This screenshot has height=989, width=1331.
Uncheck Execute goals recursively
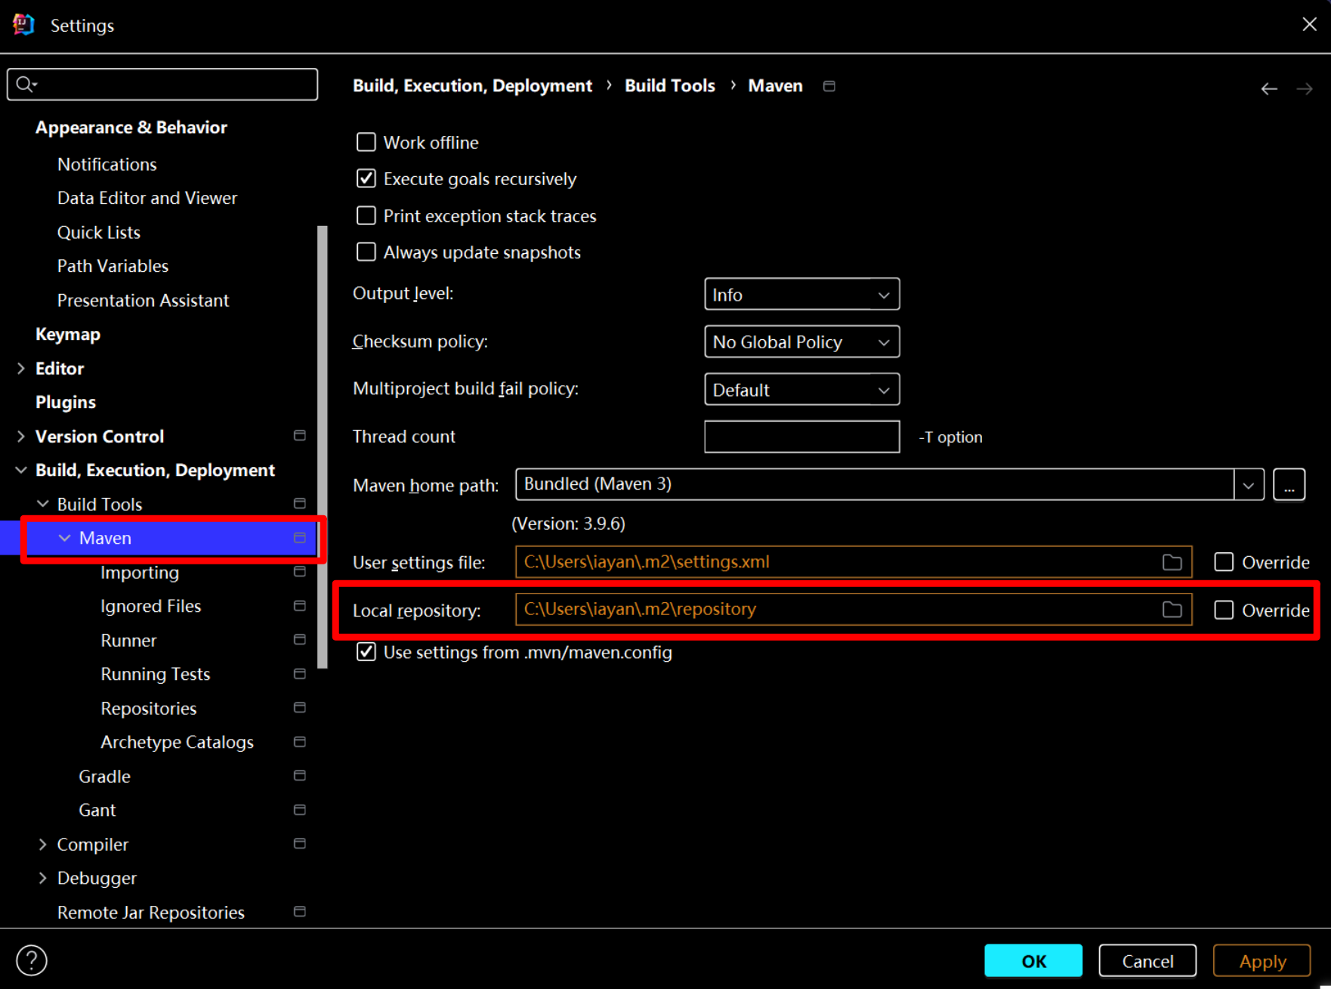[366, 179]
